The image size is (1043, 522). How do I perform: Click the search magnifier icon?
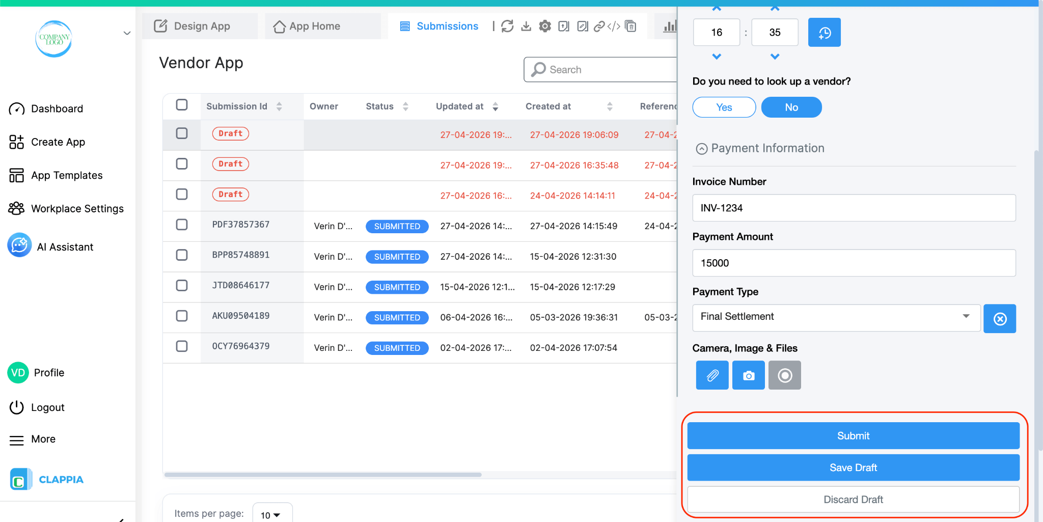(x=538, y=69)
